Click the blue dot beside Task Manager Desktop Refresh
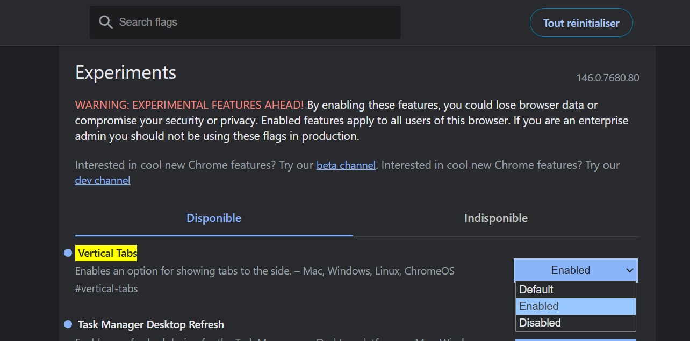This screenshot has height=341, width=690. pos(67,324)
